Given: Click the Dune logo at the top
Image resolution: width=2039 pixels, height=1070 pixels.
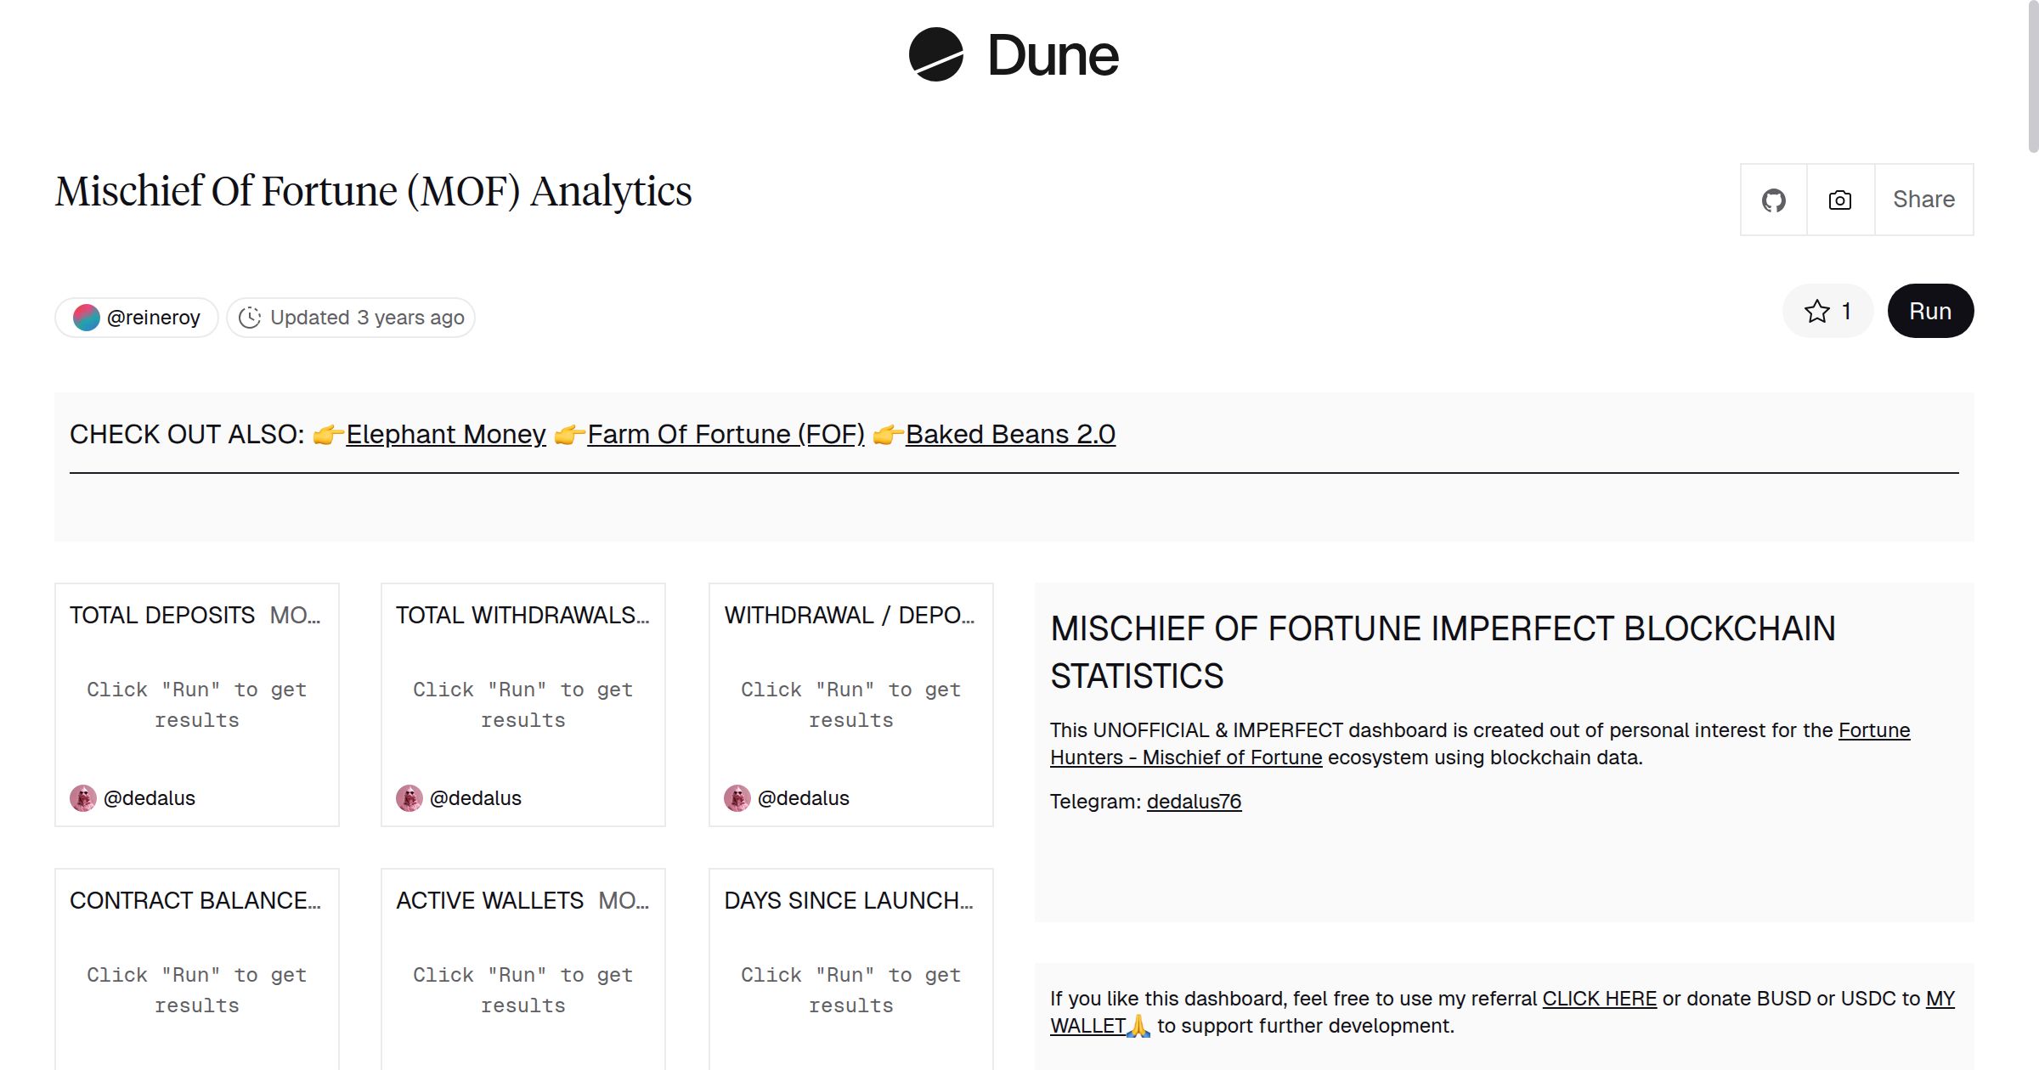Looking at the screenshot, I should (1014, 55).
